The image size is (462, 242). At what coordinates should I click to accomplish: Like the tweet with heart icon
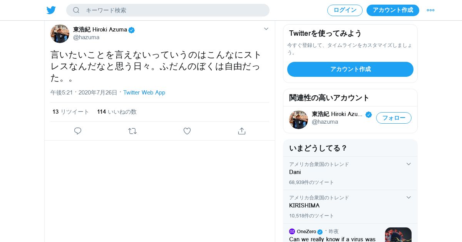[187, 131]
